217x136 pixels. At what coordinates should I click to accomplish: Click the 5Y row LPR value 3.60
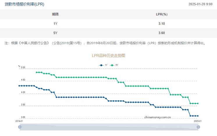click(x=162, y=33)
